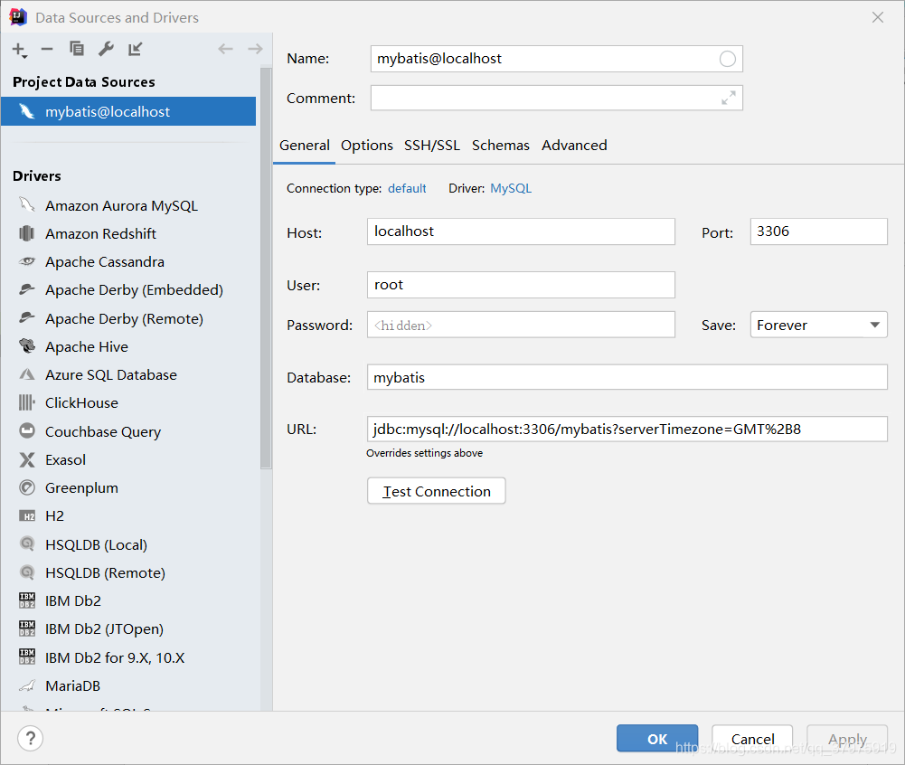Switch to the Options tab
Screen dimensions: 905x765
[366, 146]
